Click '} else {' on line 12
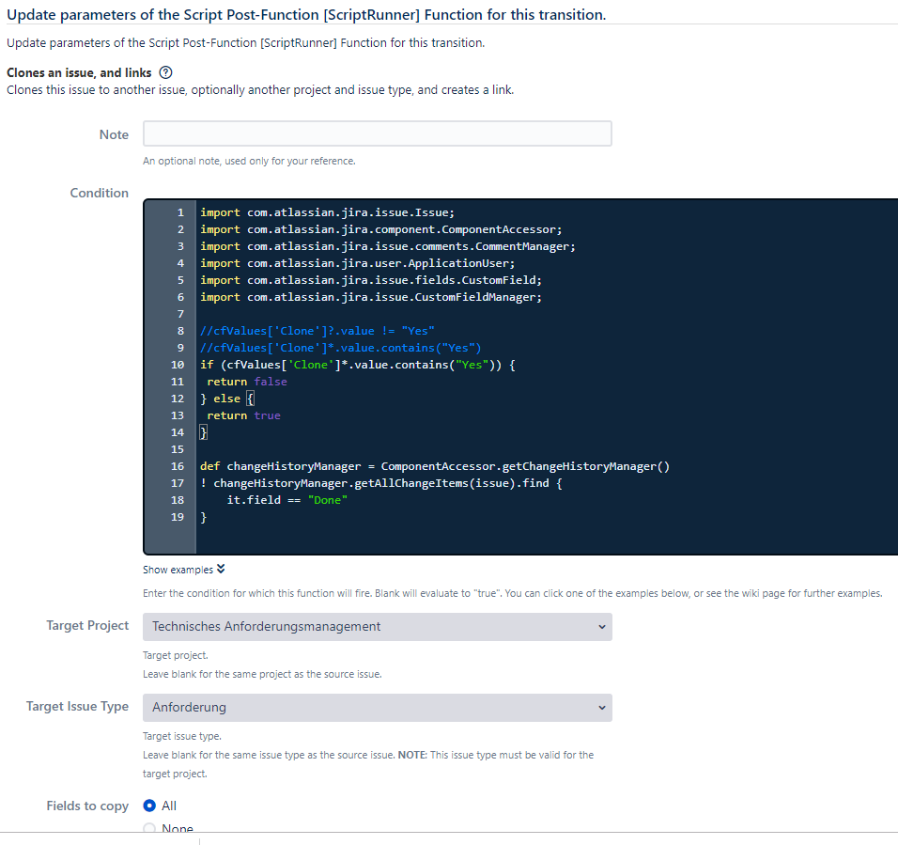The image size is (898, 845). coord(226,399)
